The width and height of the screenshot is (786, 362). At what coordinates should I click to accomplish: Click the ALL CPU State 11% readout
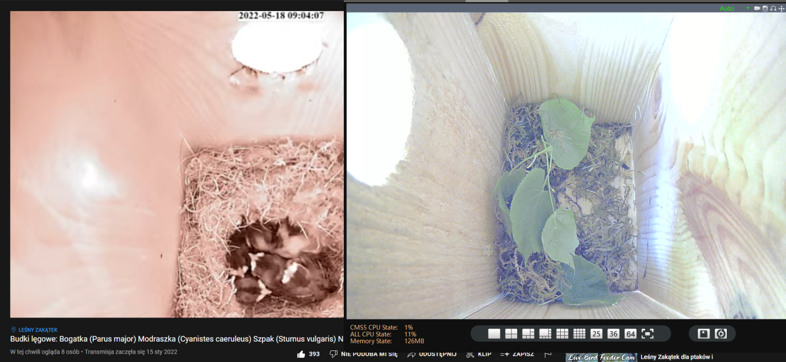(x=383, y=334)
